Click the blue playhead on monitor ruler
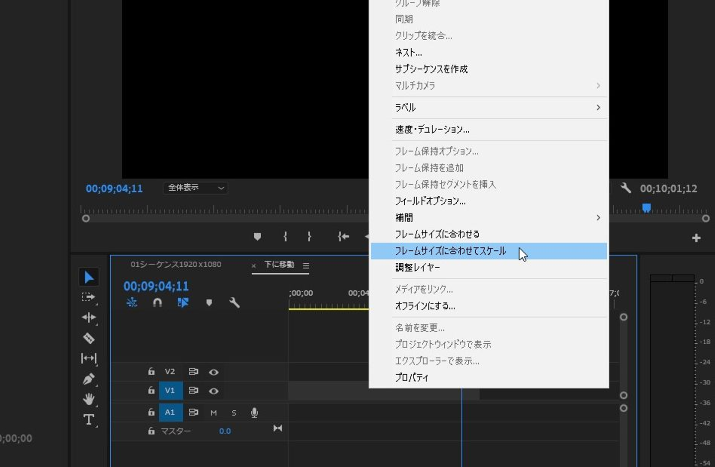Screen dimensions: 715x467 tap(646, 208)
